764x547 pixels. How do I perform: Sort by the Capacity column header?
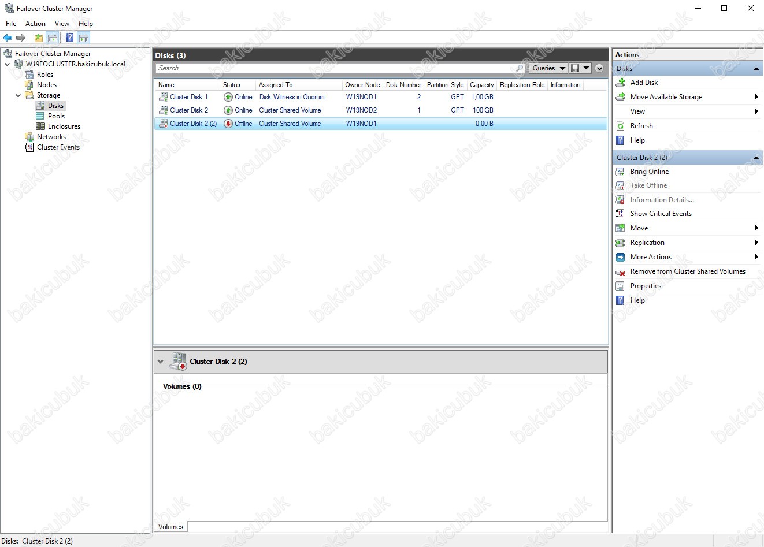coord(481,85)
